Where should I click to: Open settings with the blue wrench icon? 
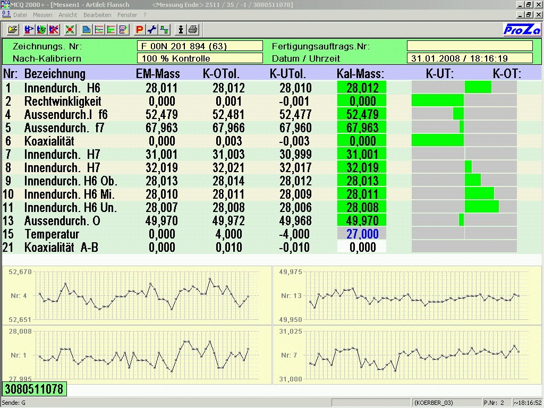coord(152,29)
